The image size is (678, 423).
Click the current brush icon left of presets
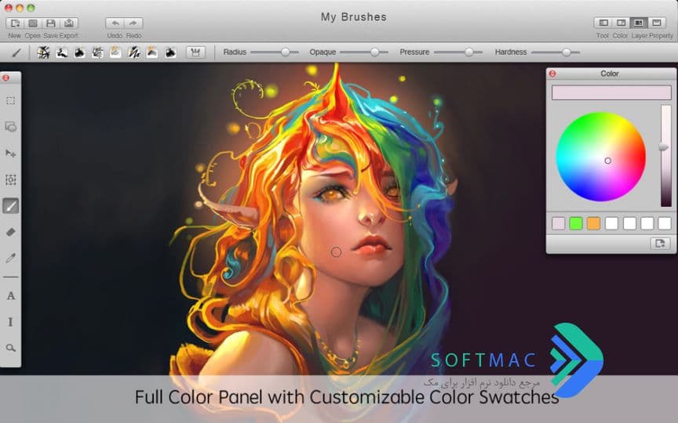[16, 52]
